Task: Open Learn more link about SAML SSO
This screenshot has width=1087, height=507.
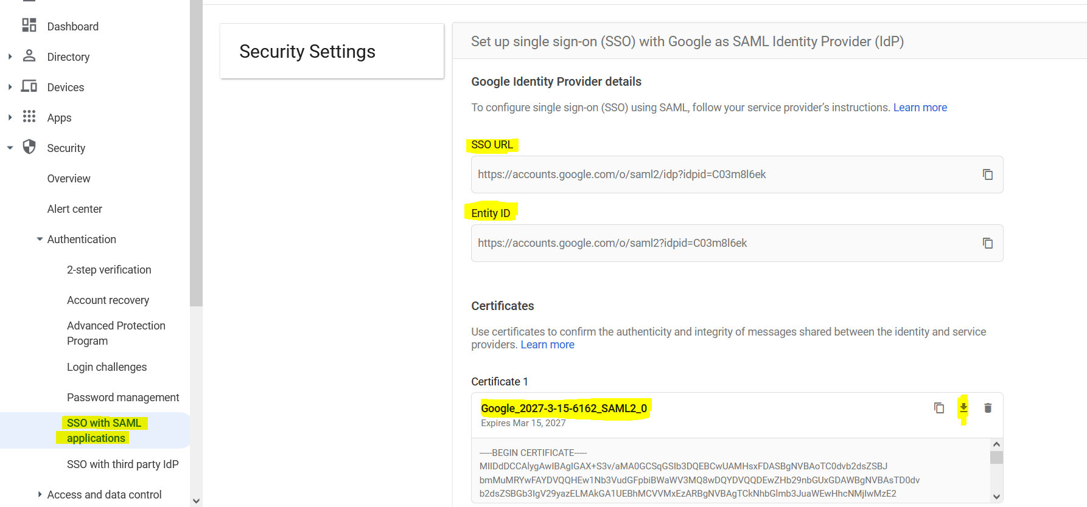Action: 920,108
